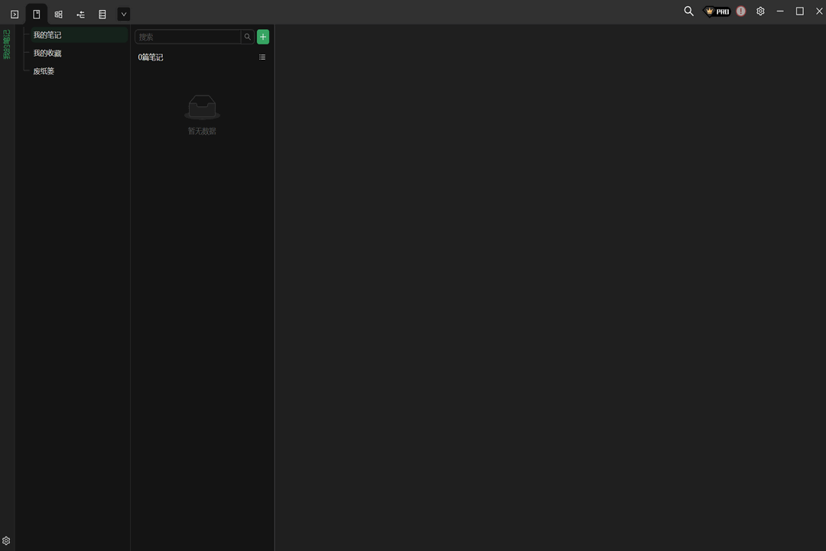Click the global search magnifier in title bar

point(688,11)
